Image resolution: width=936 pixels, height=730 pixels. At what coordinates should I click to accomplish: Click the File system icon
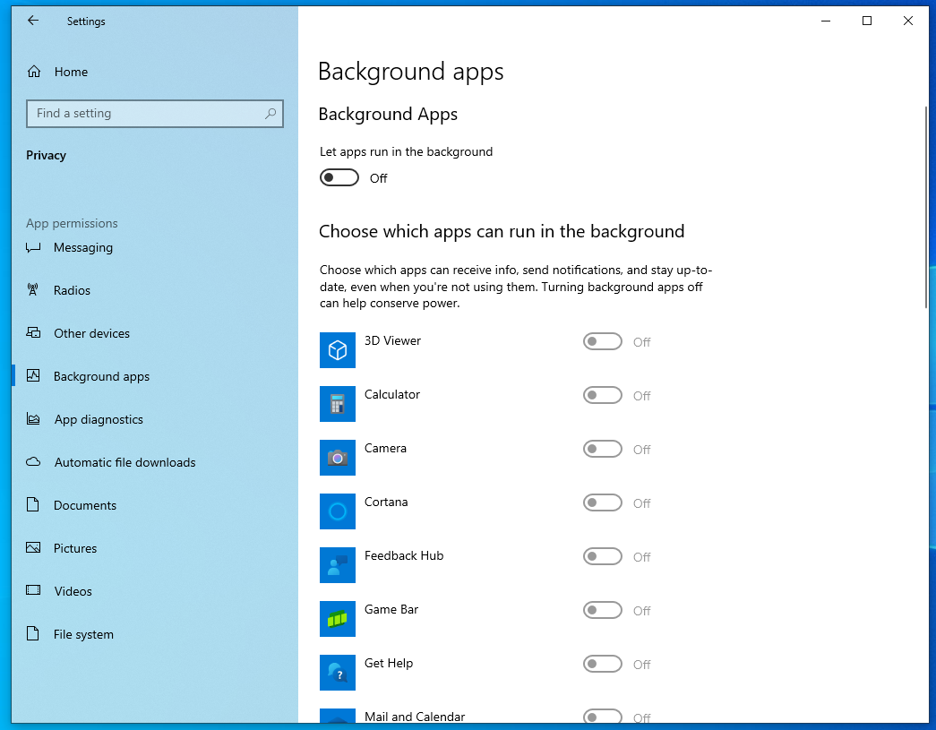[33, 633]
